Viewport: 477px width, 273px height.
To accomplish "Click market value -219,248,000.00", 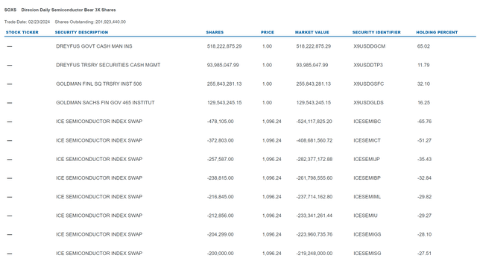I will click(x=315, y=254).
